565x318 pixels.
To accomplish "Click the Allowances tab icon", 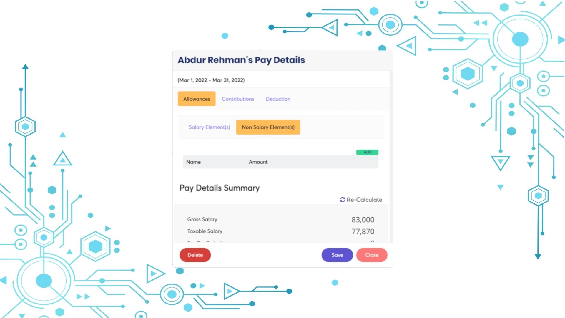I will [196, 99].
